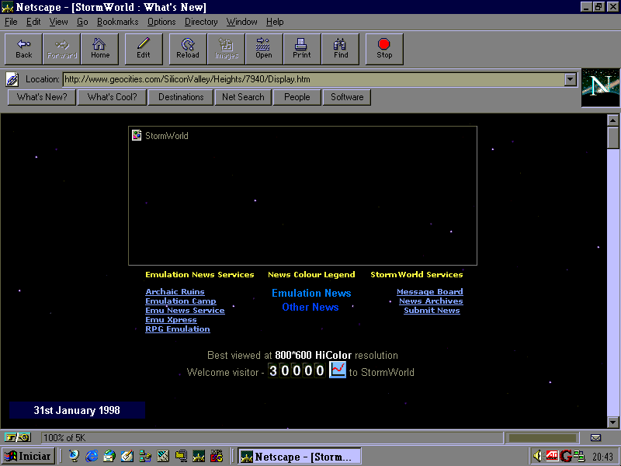
Task: Open Find with binoculars icon
Action: click(x=341, y=49)
